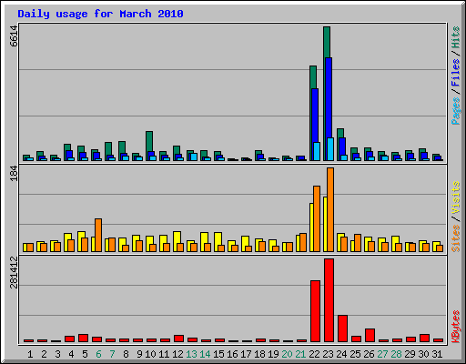The width and height of the screenshot is (466, 364).
Task: Click the red KBytes bar for day 5
Action: tap(83, 339)
